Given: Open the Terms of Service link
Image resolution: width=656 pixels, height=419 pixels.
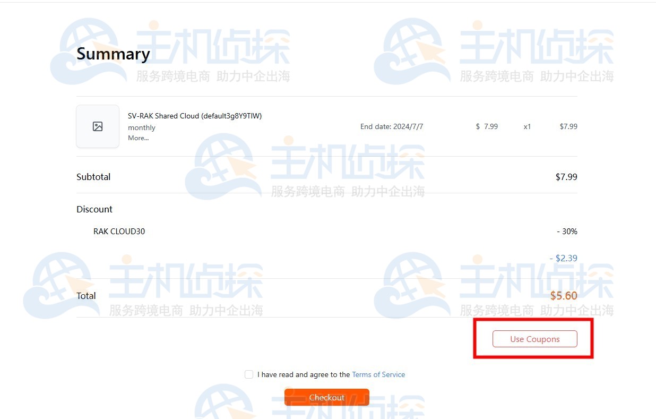Looking at the screenshot, I should pos(378,374).
